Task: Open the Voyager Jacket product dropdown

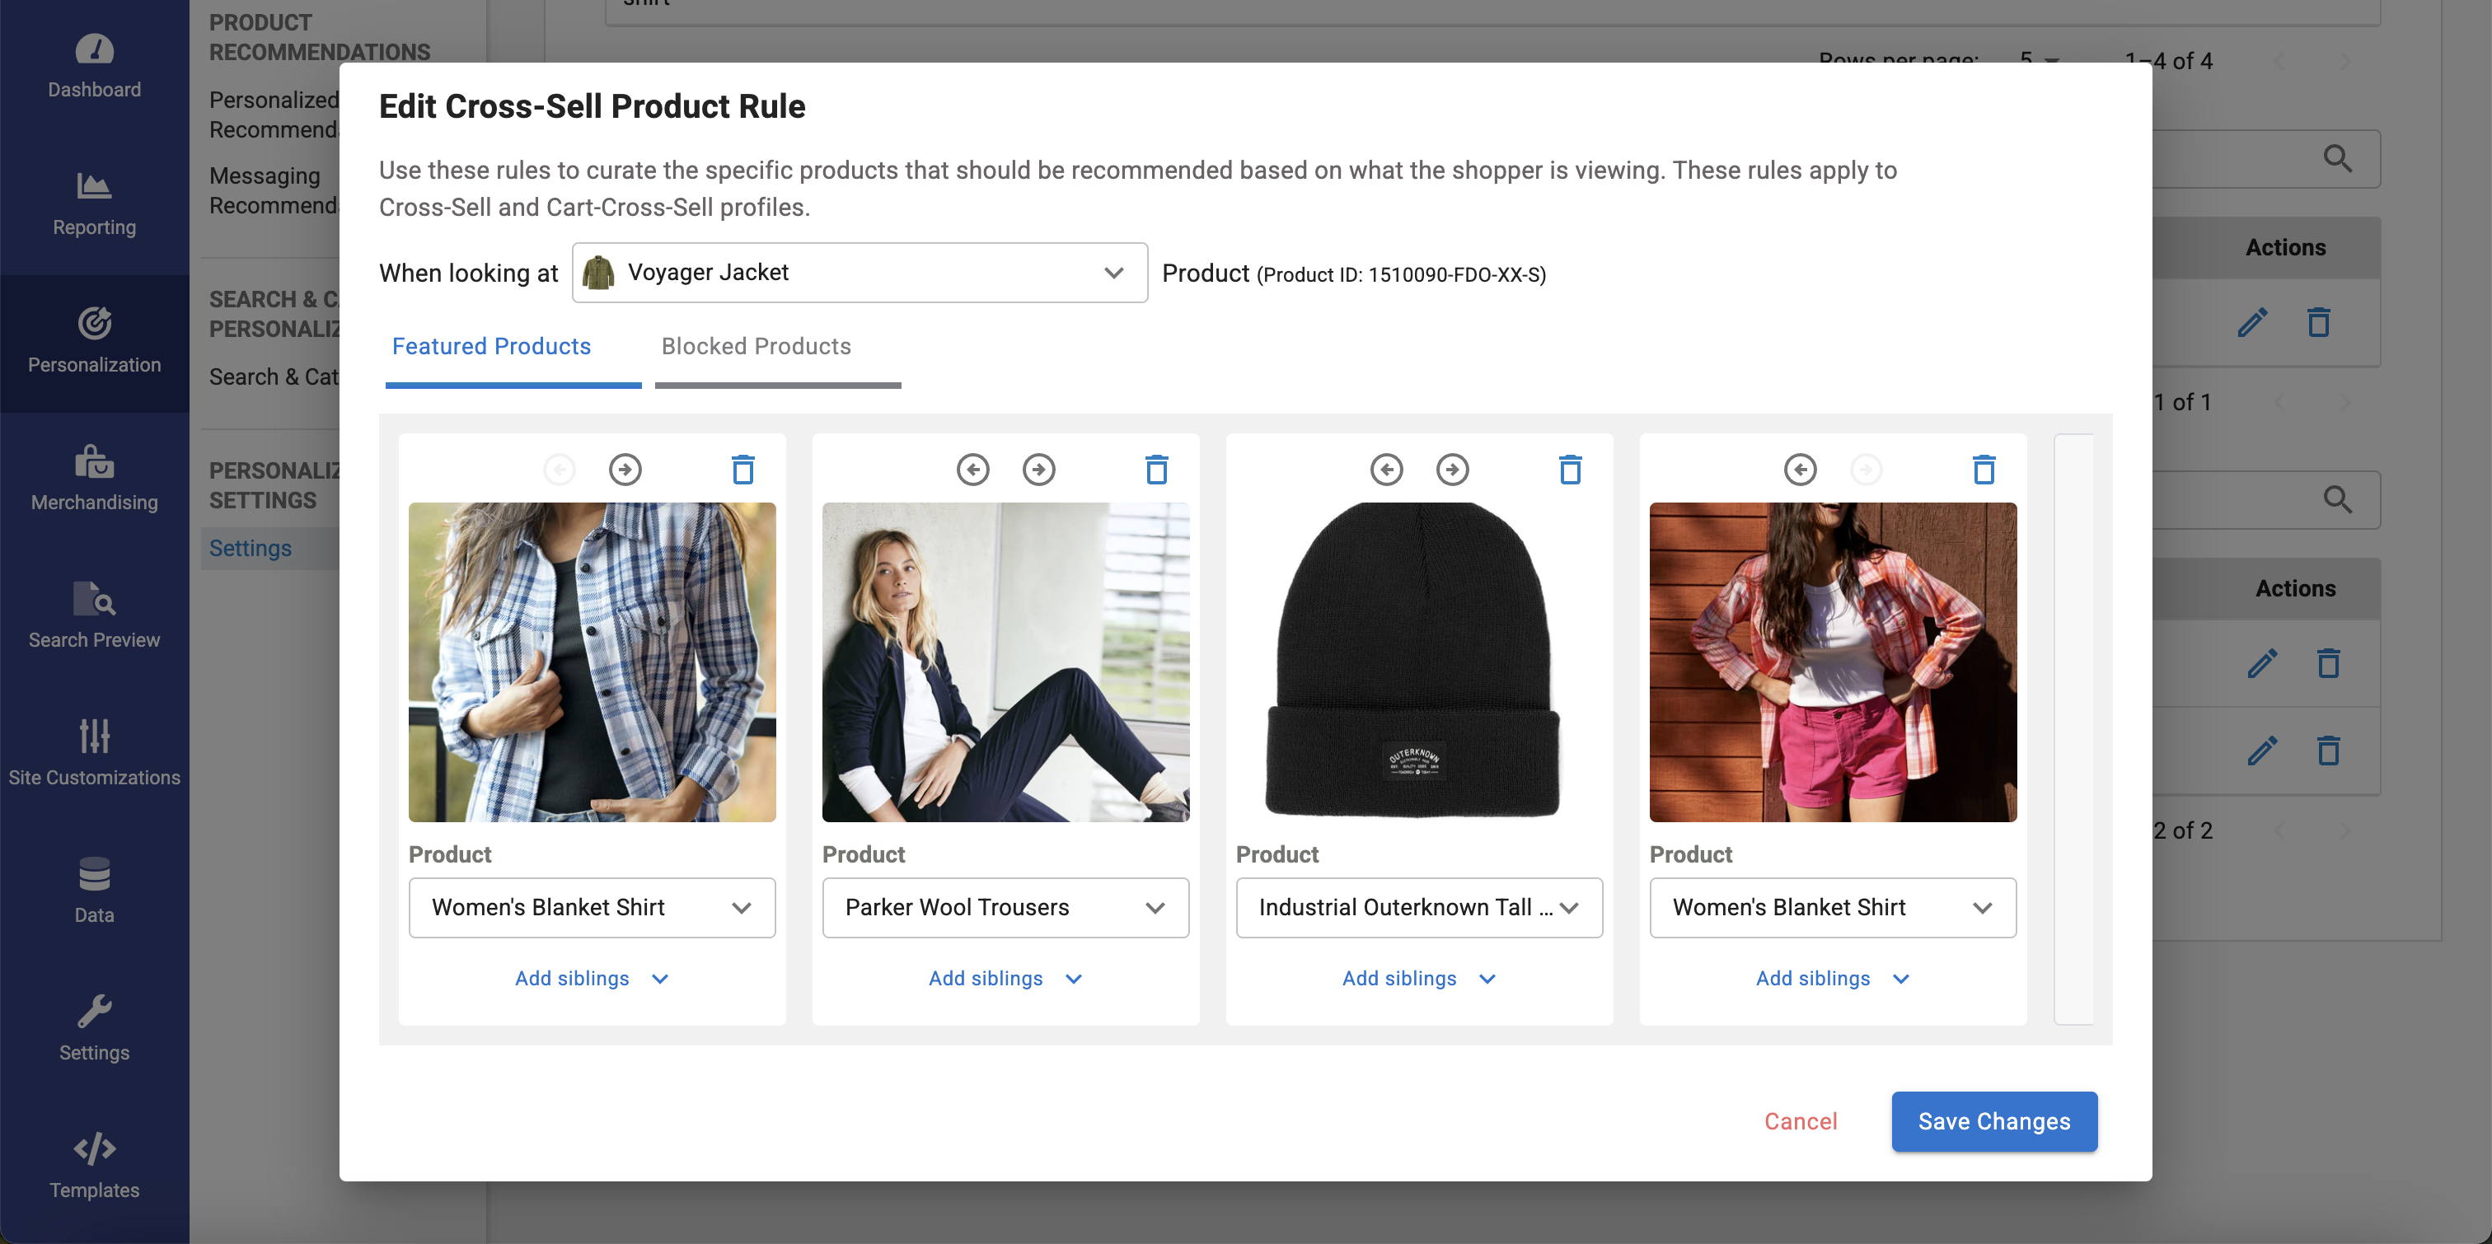Action: pyautogui.click(x=859, y=273)
